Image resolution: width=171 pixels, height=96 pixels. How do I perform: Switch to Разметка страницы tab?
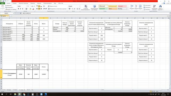point(23,3)
